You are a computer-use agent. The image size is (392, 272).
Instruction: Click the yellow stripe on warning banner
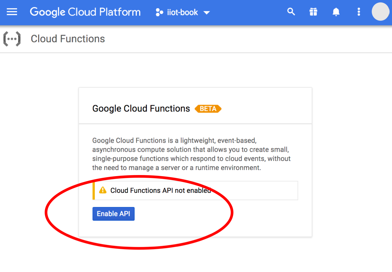coord(94,190)
